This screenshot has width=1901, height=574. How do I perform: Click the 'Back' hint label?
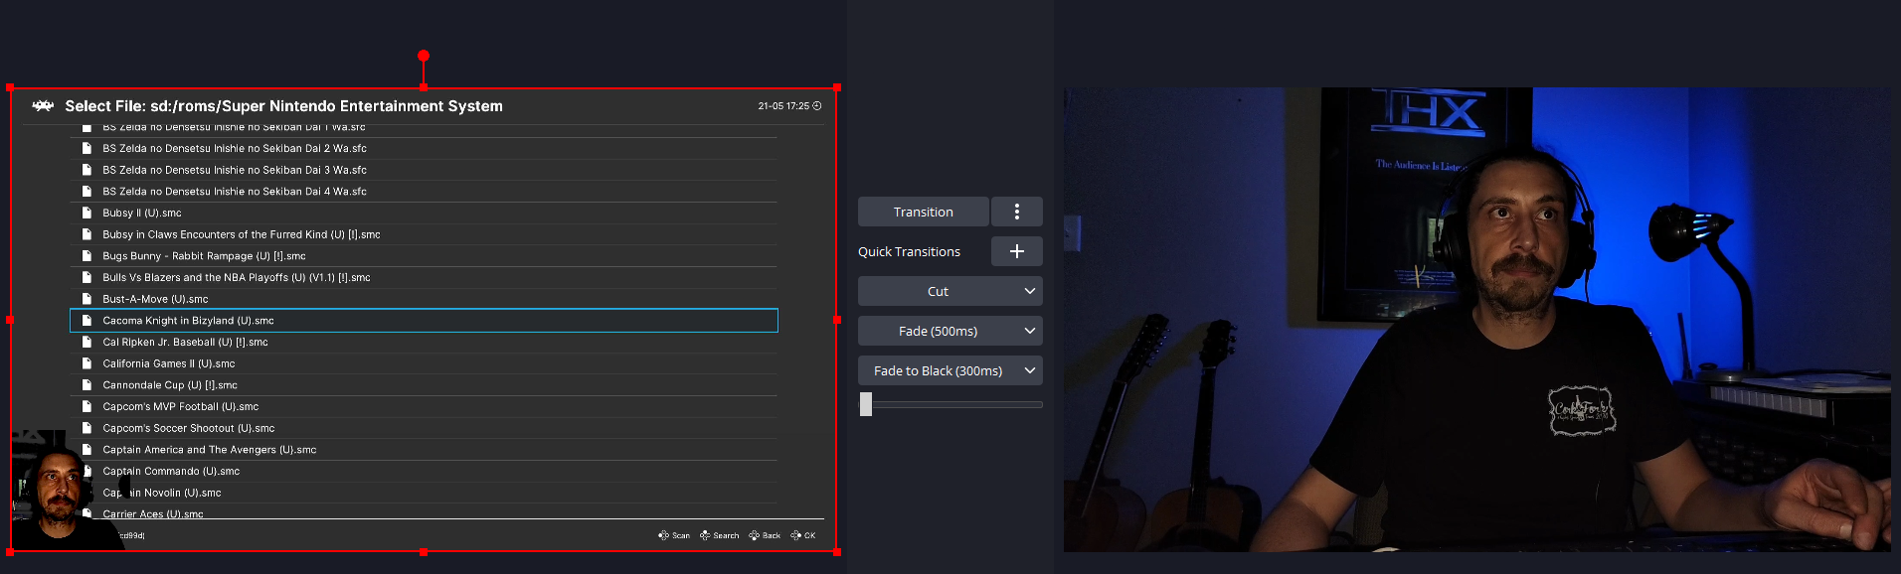(772, 535)
